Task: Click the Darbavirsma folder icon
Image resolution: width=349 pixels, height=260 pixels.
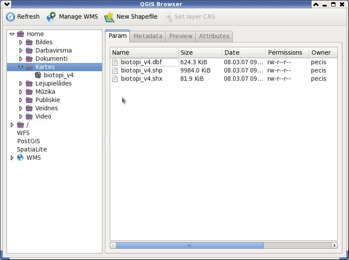Action: click(x=29, y=50)
